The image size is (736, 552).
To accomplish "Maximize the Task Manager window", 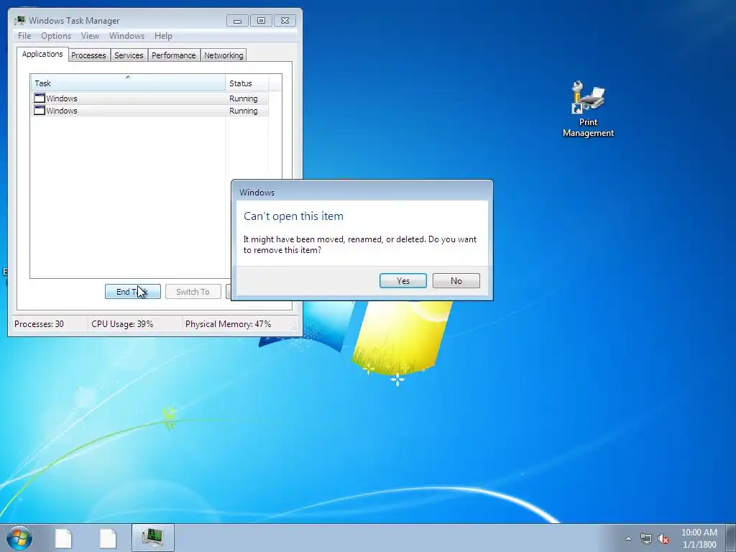I will [261, 21].
